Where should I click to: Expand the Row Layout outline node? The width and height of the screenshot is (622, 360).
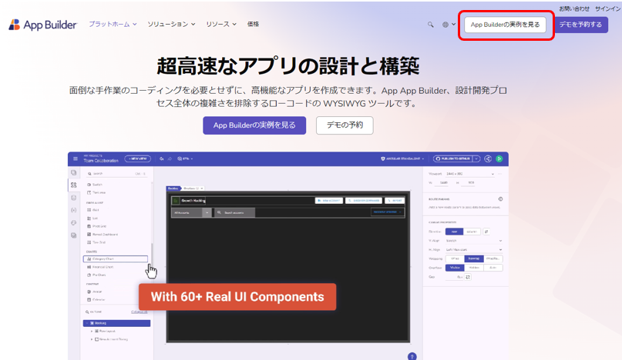pyautogui.click(x=92, y=331)
